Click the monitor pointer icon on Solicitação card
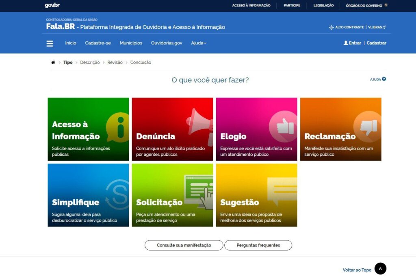Viewport: 416px width, 279px height. [199, 191]
